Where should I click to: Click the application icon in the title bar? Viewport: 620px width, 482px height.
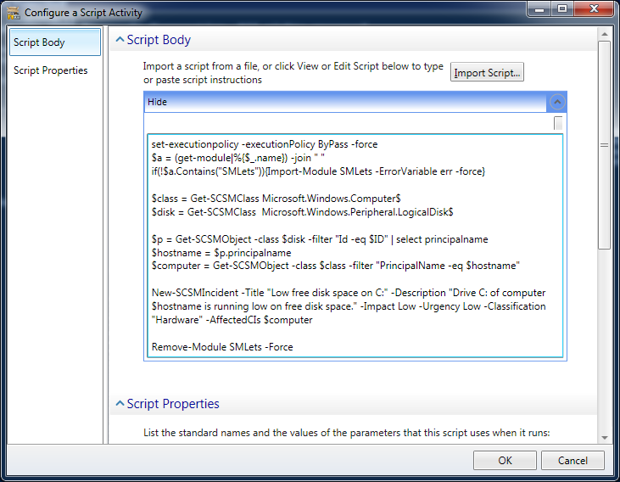pyautogui.click(x=13, y=13)
